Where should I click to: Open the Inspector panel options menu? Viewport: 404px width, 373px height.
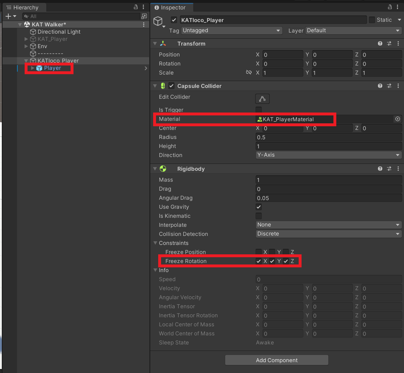[x=397, y=7]
